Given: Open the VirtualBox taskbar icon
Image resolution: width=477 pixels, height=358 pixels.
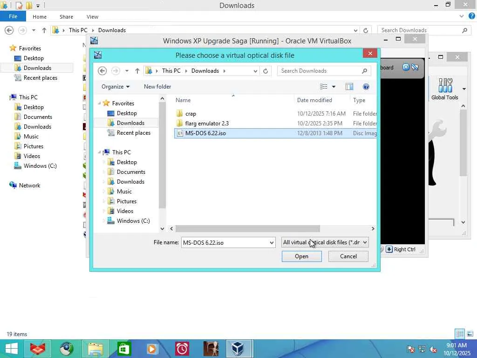Looking at the screenshot, I should (238, 349).
